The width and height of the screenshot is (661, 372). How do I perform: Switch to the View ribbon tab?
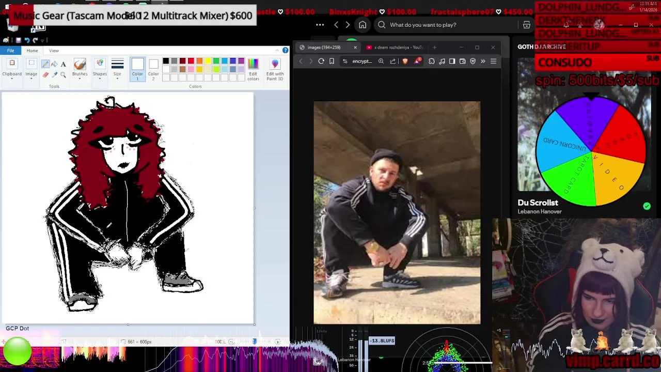pos(54,51)
